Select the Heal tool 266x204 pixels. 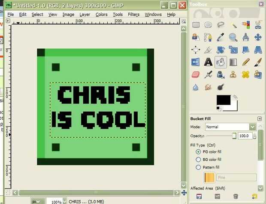tap(246, 74)
